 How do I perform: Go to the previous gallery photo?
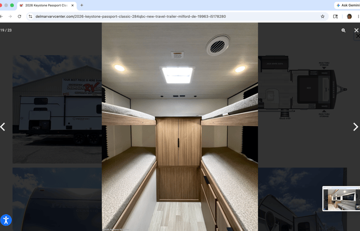[x=3, y=127]
